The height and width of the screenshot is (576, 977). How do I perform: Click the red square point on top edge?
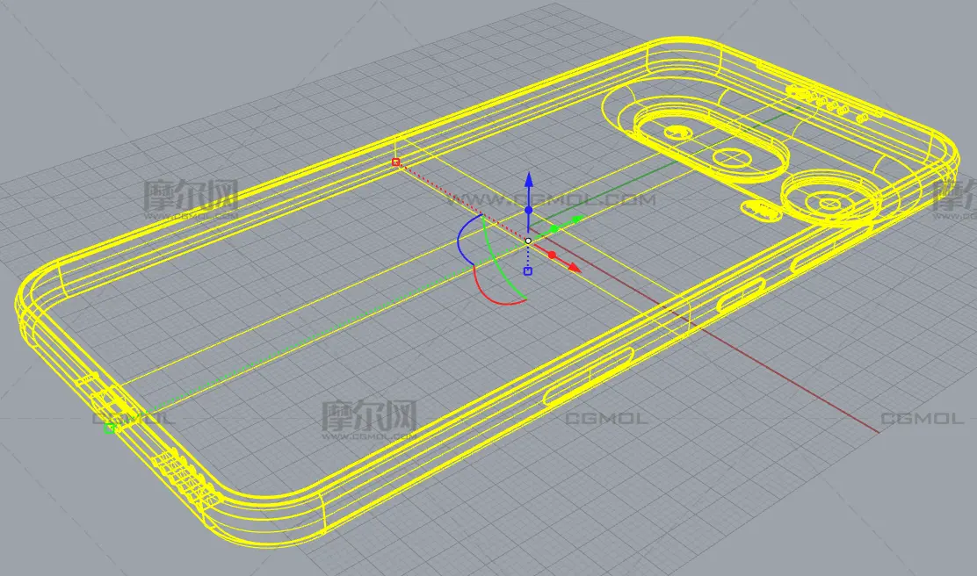(396, 162)
